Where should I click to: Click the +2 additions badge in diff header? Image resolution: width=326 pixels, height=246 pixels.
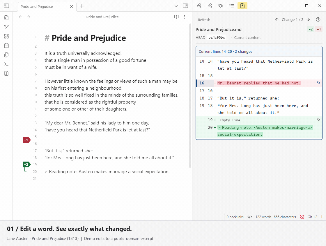coord(311,29)
